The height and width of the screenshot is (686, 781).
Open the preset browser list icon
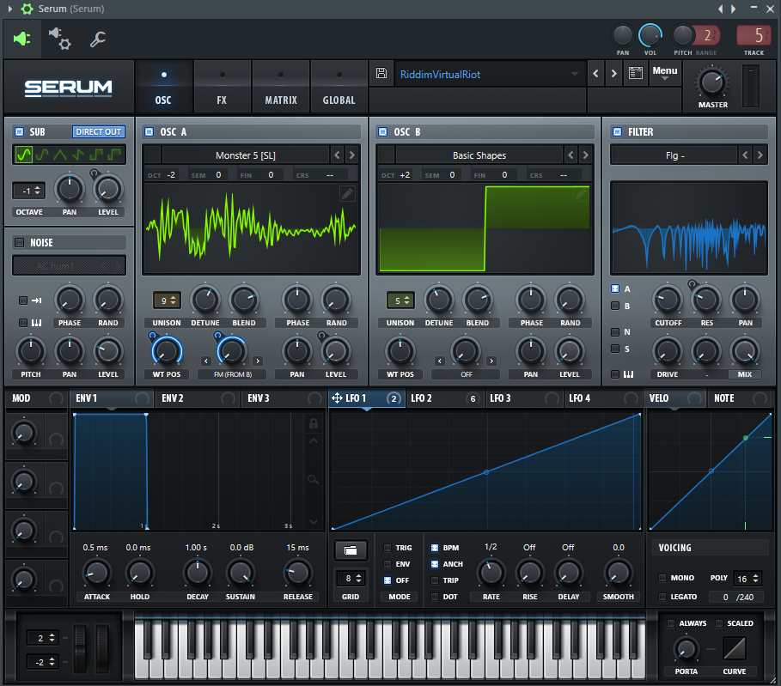(x=636, y=73)
